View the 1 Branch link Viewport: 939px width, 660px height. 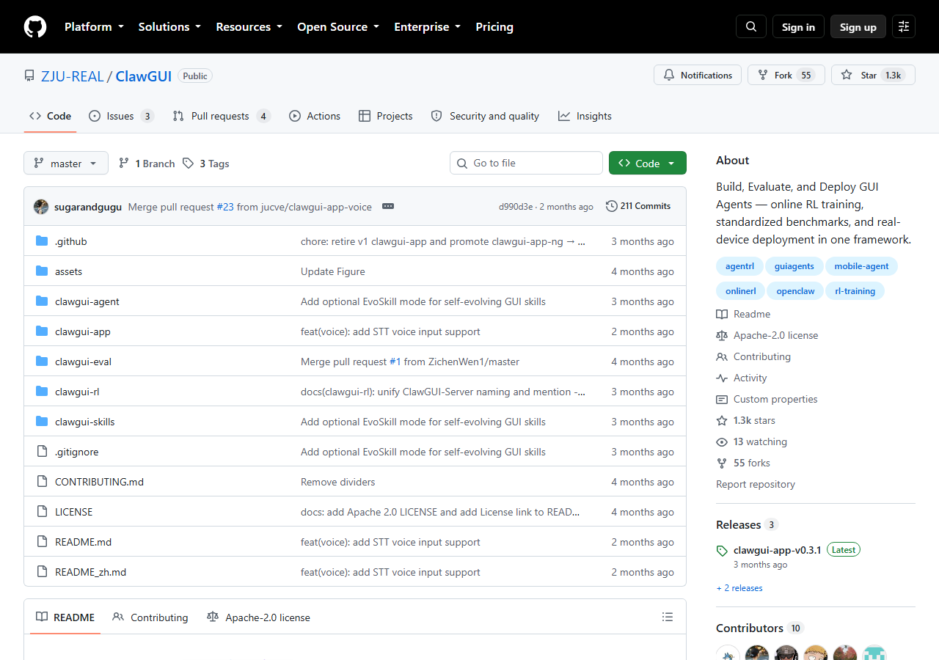click(147, 164)
